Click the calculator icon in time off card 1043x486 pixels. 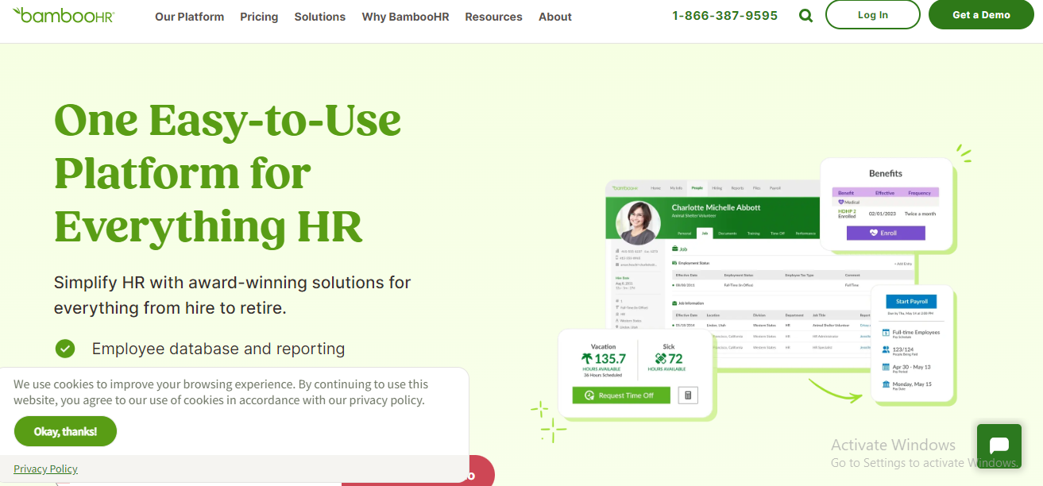click(688, 395)
